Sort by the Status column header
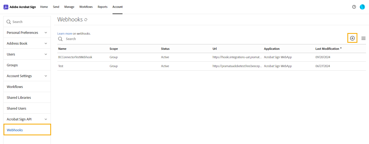369x144 pixels. [x=165, y=49]
